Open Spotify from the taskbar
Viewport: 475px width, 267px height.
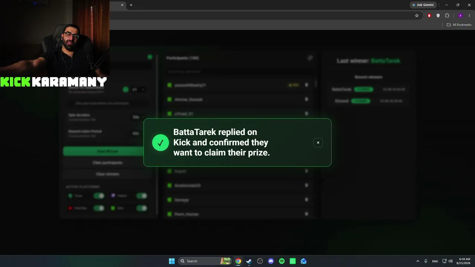pyautogui.click(x=282, y=261)
